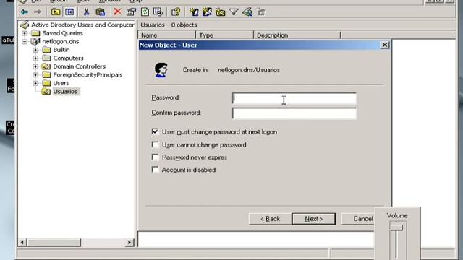Click Cancel in New Object dialog
Screen dimensions: 463x260
pyautogui.click(x=358, y=219)
